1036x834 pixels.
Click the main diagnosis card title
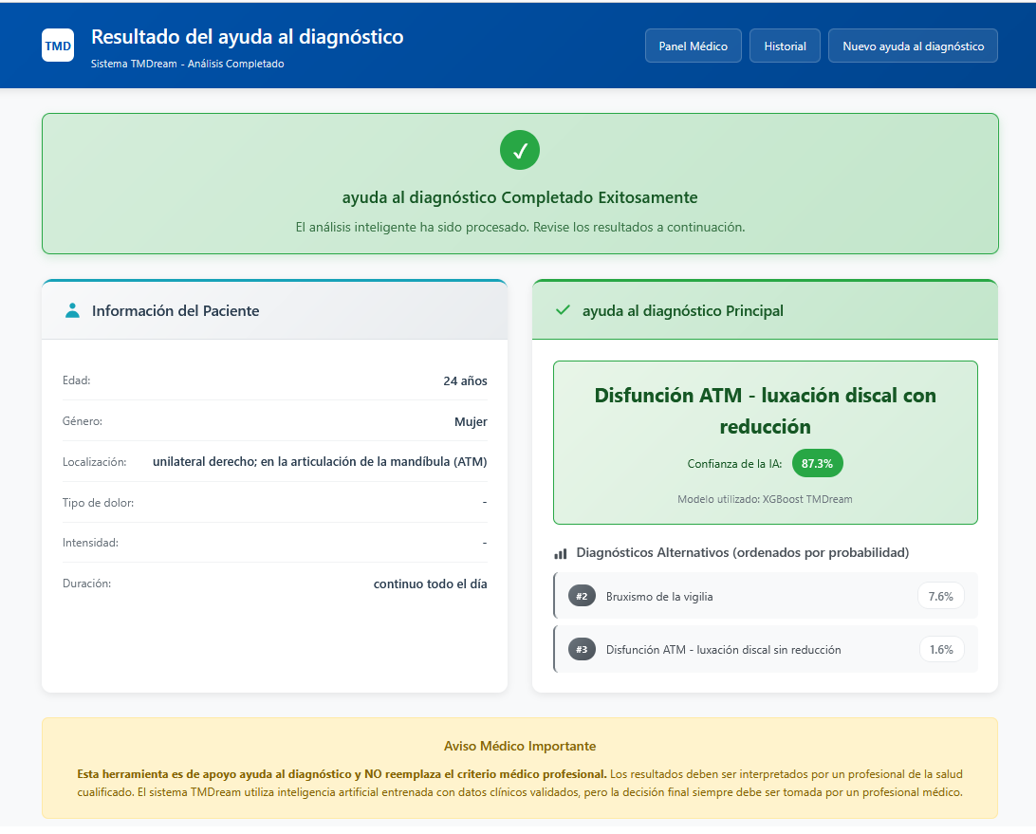(x=765, y=409)
